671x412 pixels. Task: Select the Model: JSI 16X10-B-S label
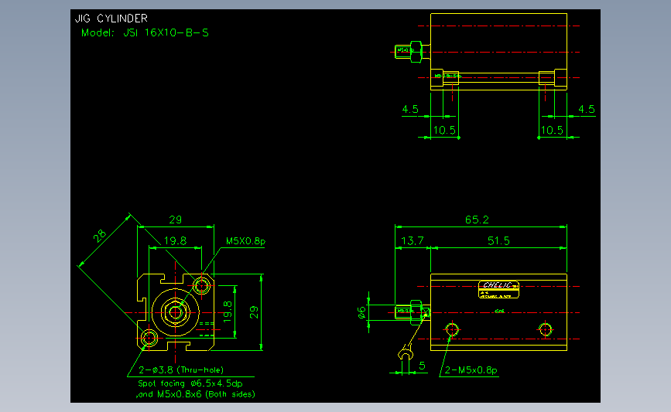[145, 33]
